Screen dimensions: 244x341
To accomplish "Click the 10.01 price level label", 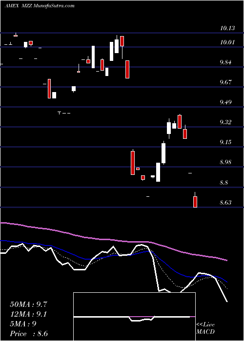I will (x=227, y=42).
